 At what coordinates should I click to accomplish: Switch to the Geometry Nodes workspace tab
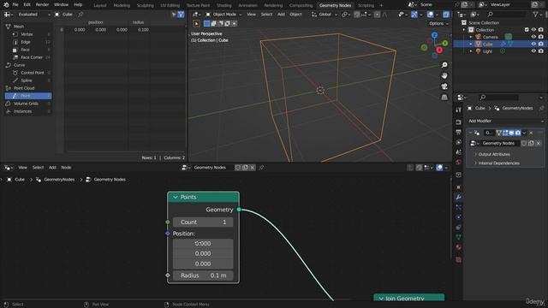click(x=335, y=5)
